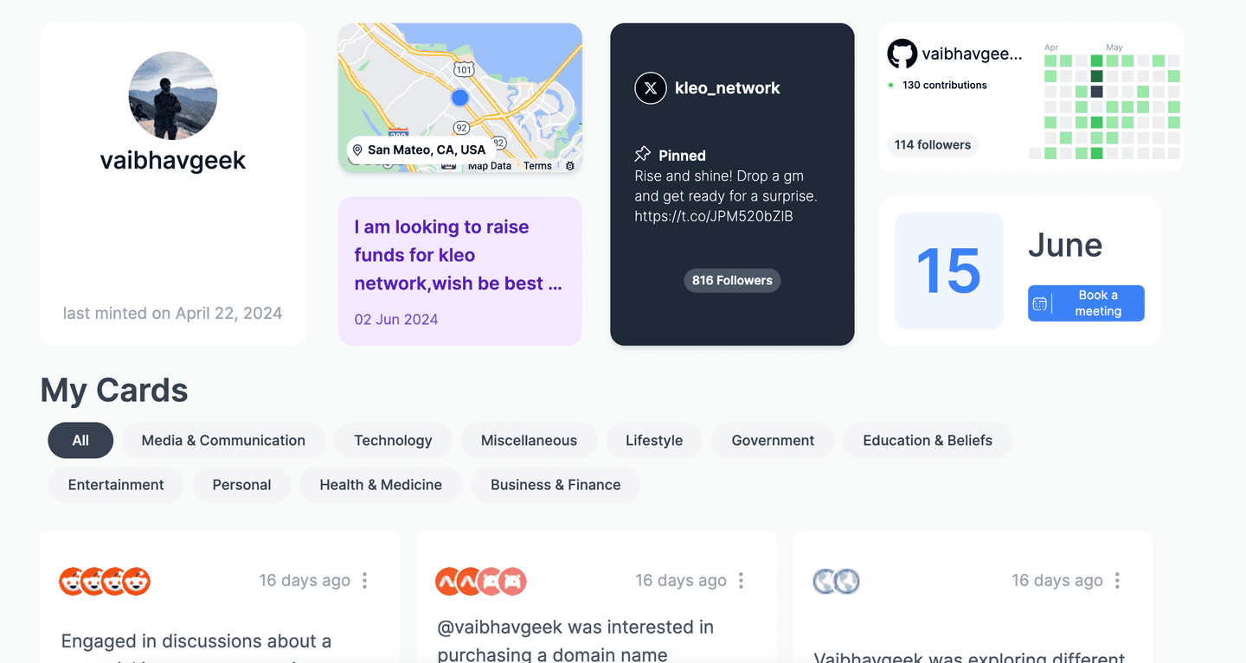Click the GitHub logo icon
1246x663 pixels.
pos(902,54)
